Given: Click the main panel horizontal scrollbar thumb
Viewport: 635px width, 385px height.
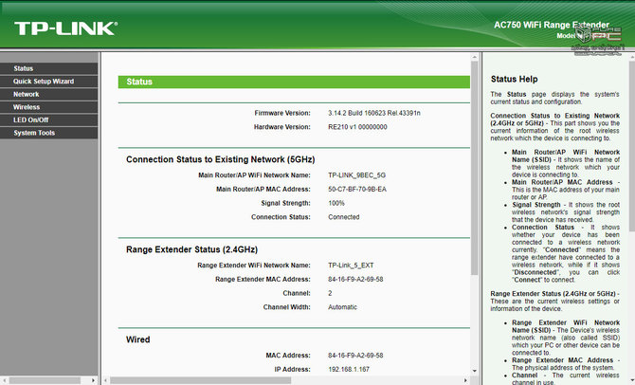Looking at the screenshot, I should [x=201, y=380].
